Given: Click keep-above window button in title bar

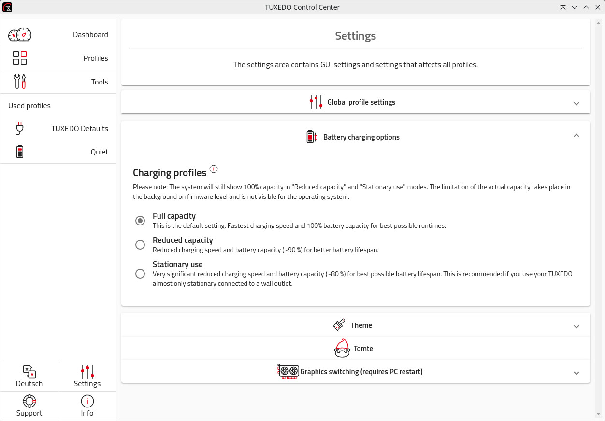Looking at the screenshot, I should (563, 7).
